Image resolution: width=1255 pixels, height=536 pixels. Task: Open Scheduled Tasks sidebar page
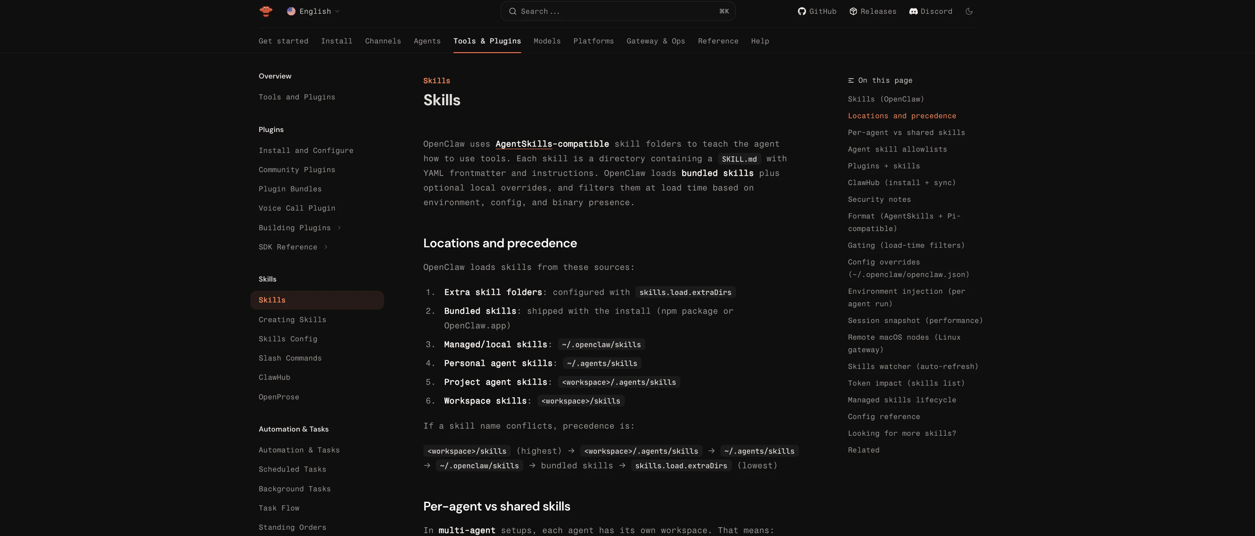292,469
